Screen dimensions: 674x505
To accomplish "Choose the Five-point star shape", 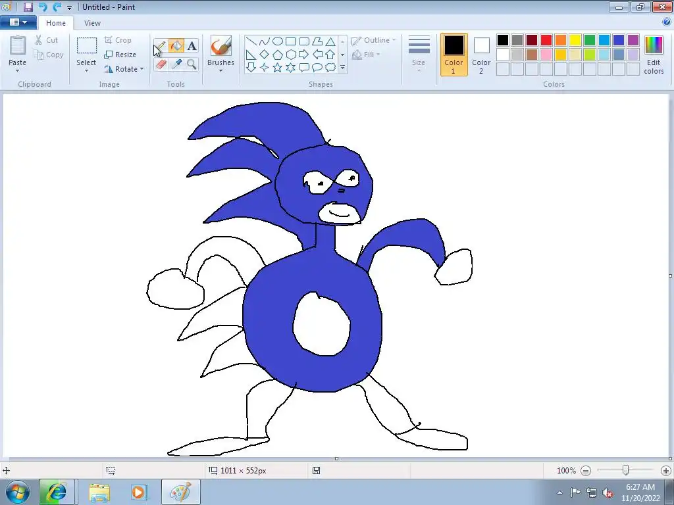I will point(278,68).
